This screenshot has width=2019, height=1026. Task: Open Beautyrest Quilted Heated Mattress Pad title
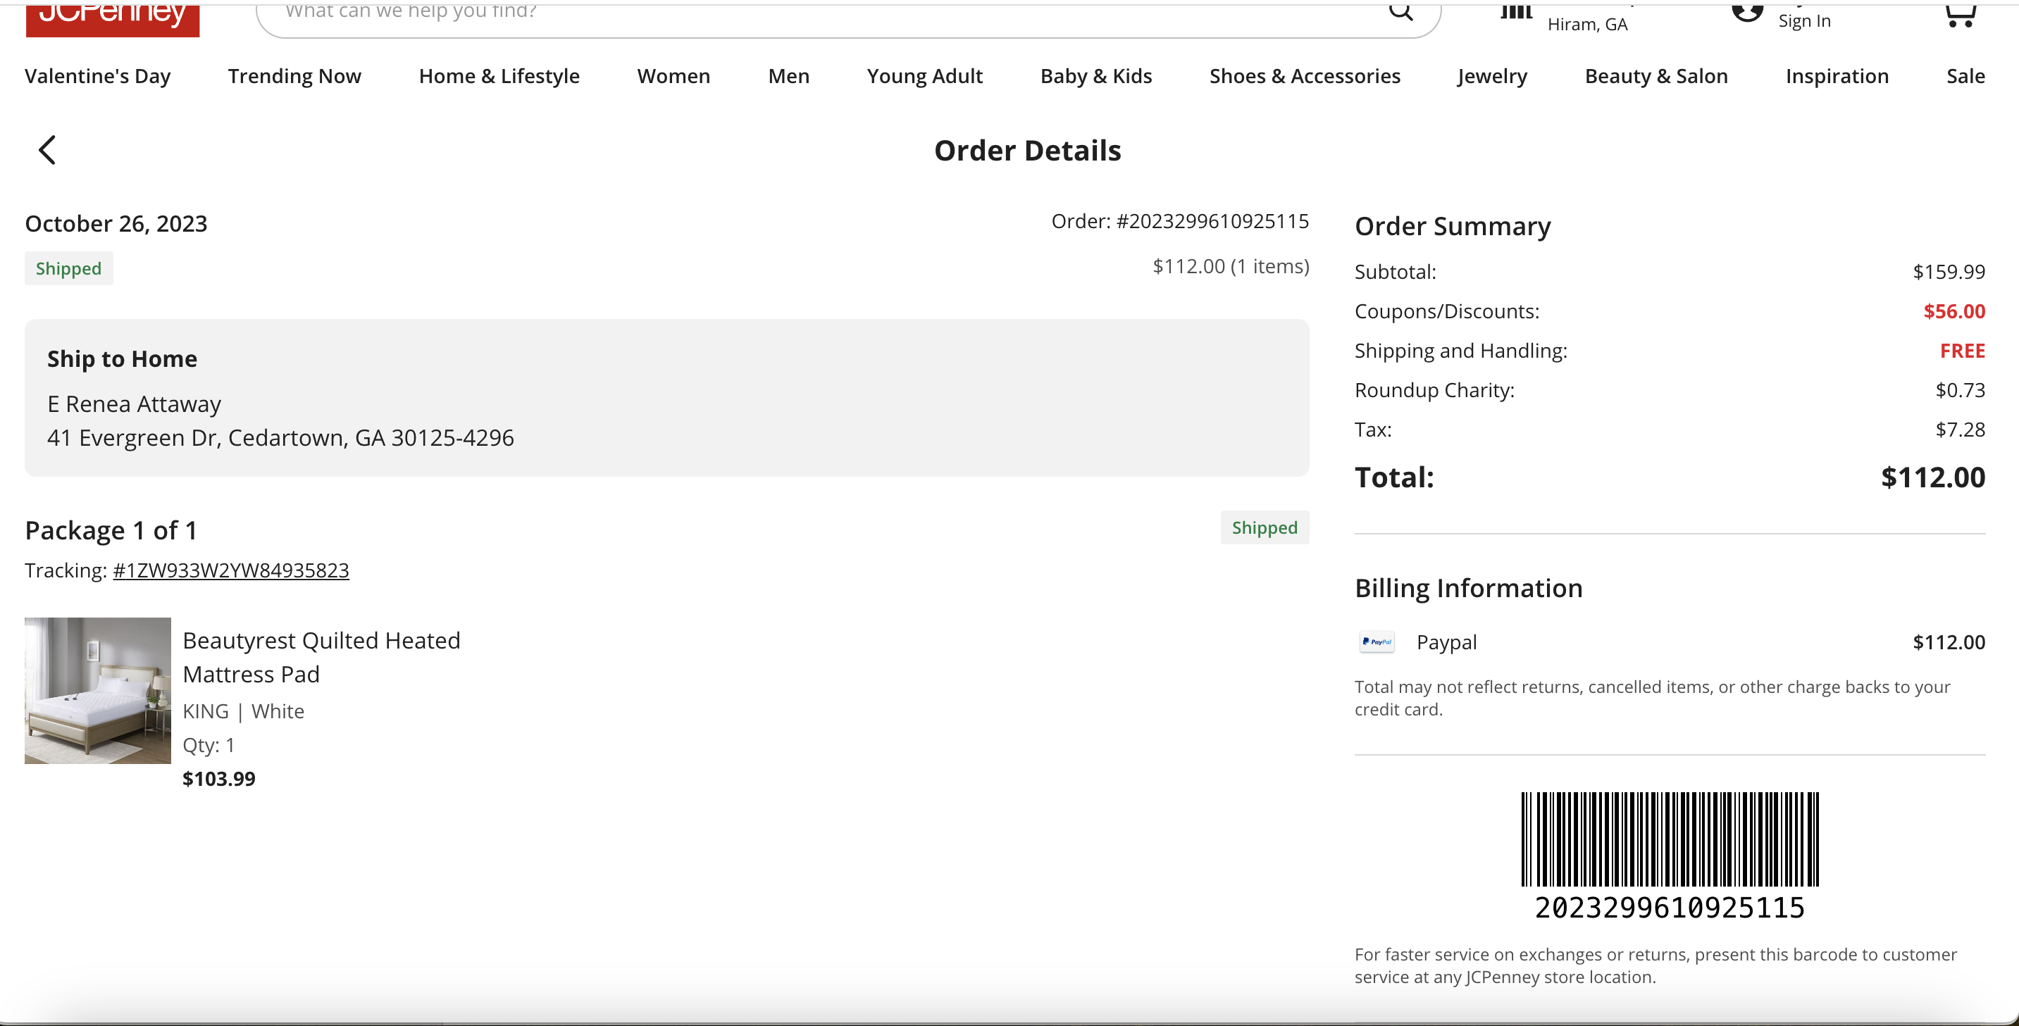(x=321, y=657)
